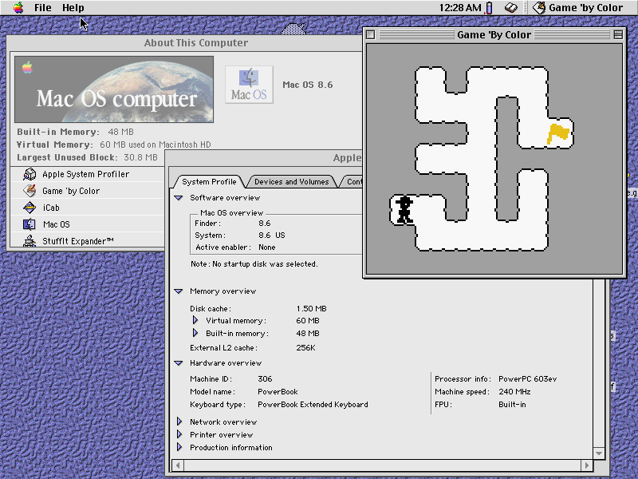Select the iCab icon in memory list

pyautogui.click(x=30, y=208)
